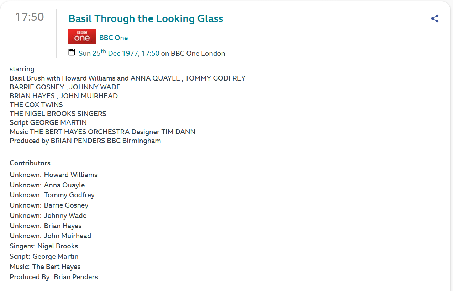Viewport: 453px width, 291px height.
Task: Select the Sun 25th Dec 1977 date link
Action: tap(119, 54)
